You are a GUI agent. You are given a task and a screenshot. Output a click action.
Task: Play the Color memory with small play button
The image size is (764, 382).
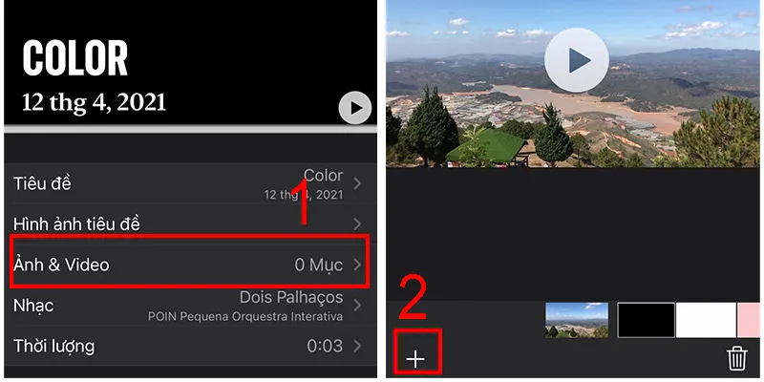tap(355, 108)
